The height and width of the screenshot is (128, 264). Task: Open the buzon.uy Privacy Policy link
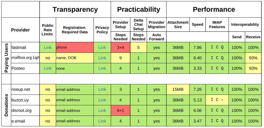tap(102, 100)
